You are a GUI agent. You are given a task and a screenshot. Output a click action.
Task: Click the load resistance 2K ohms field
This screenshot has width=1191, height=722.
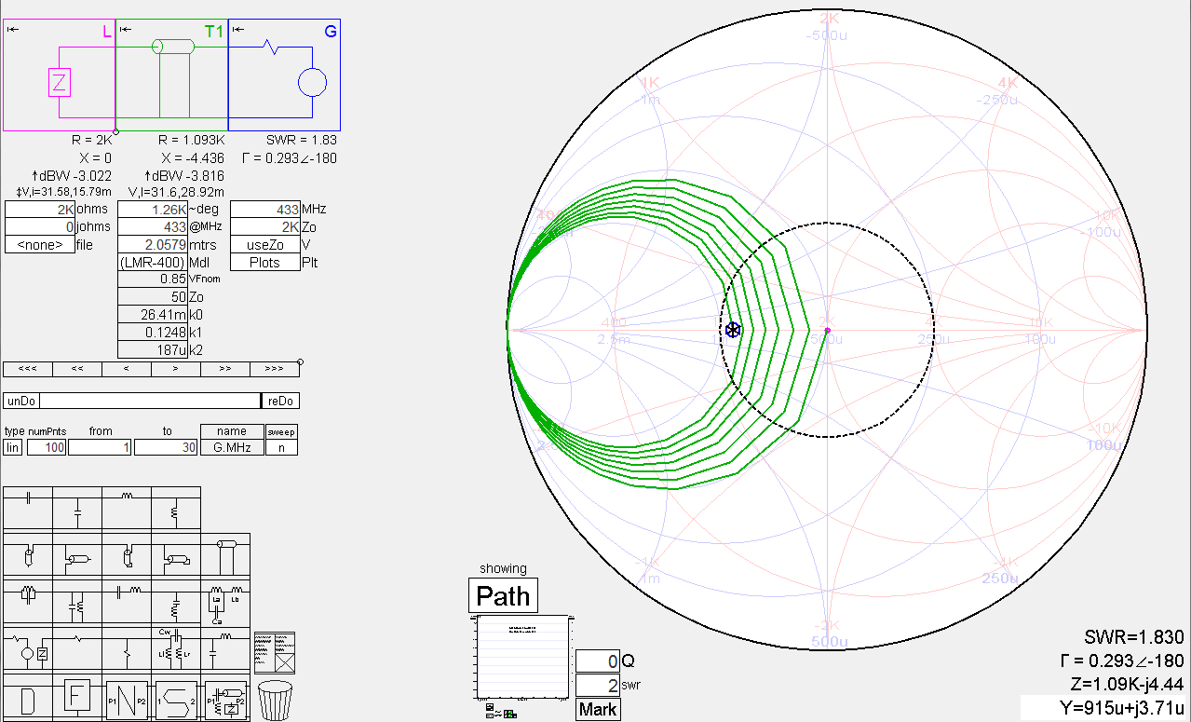coord(39,209)
